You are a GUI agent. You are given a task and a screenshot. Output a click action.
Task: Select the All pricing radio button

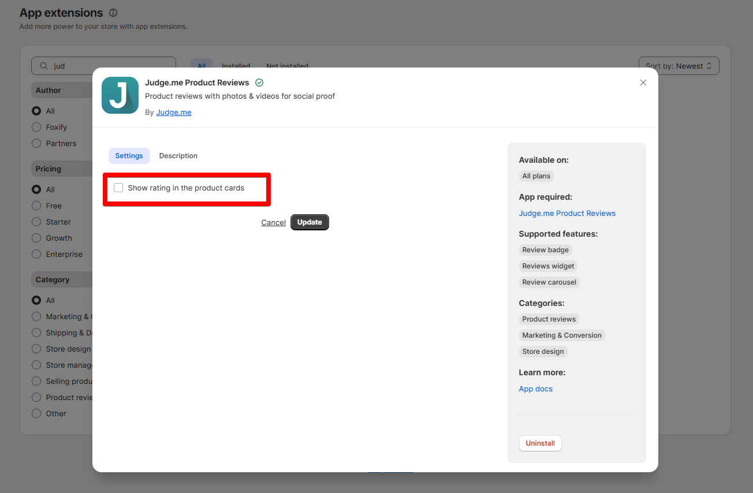36,189
